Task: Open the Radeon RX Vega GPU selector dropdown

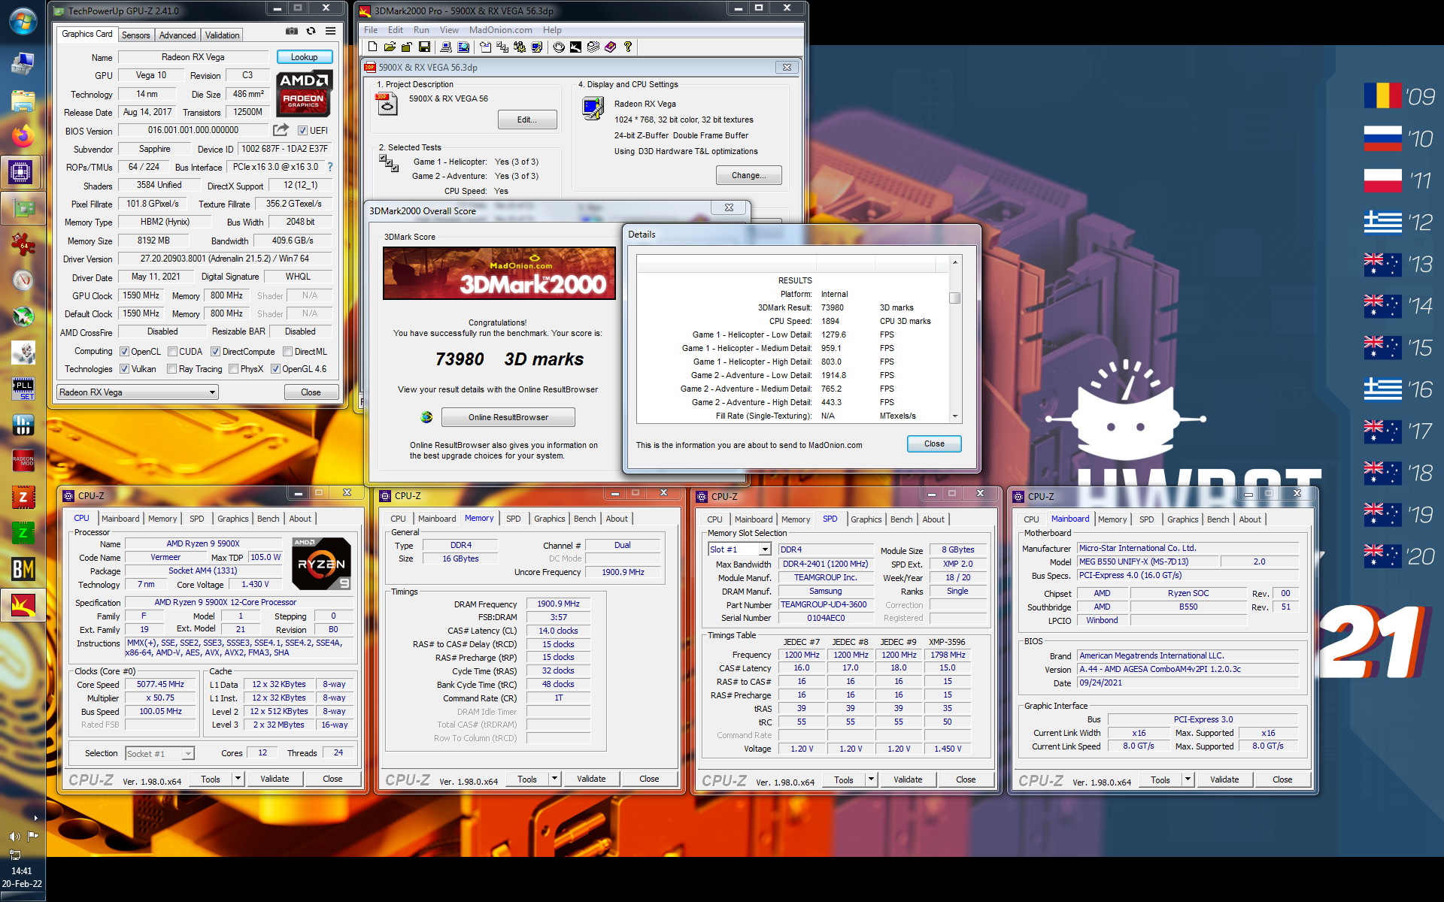Action: (138, 392)
